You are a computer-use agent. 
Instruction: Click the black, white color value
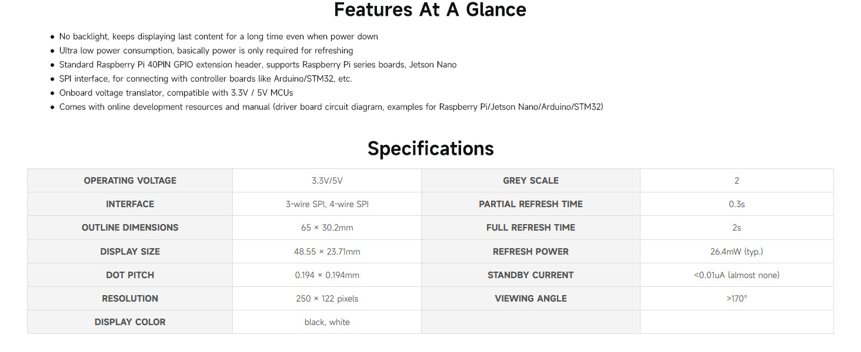pyautogui.click(x=327, y=322)
